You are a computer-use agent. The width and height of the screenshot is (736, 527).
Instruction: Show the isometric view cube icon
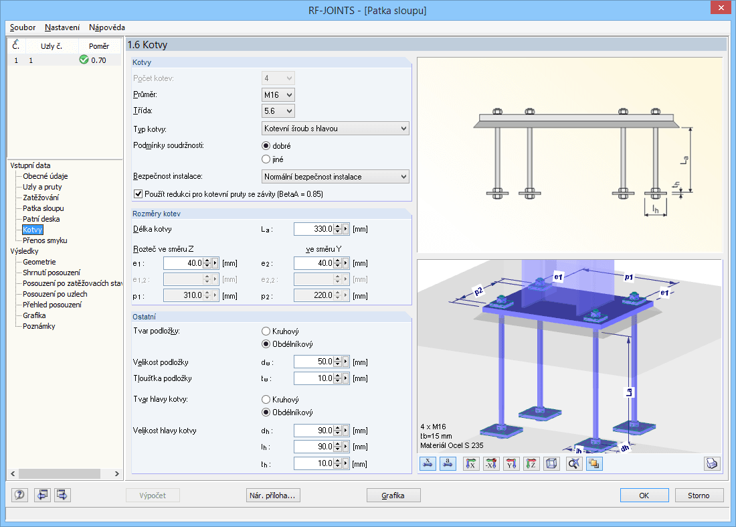point(551,463)
